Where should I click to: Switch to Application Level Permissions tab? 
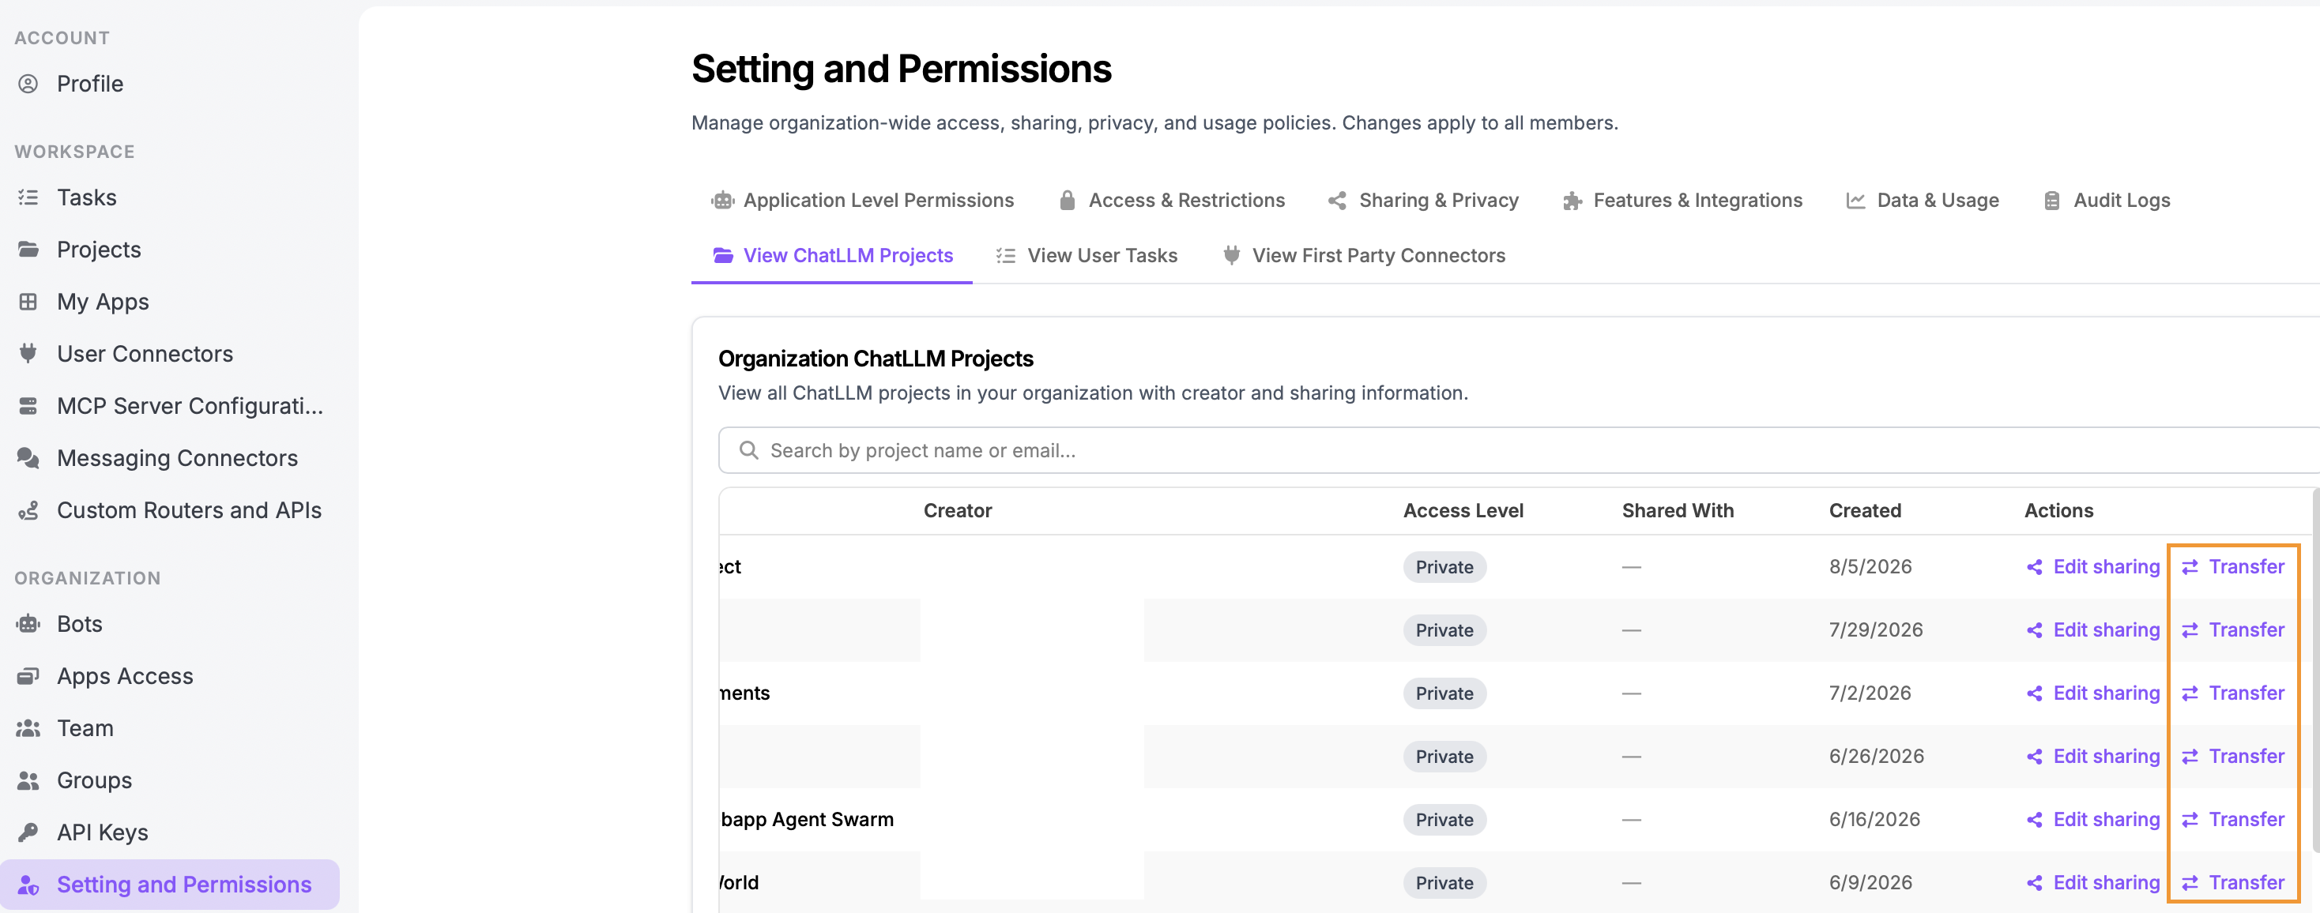click(862, 200)
